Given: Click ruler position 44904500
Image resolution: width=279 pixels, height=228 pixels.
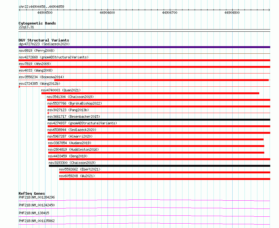Looking at the screenshot, I should 45,13.
